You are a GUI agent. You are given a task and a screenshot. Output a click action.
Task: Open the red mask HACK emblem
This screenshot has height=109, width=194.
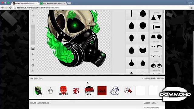[63, 91]
